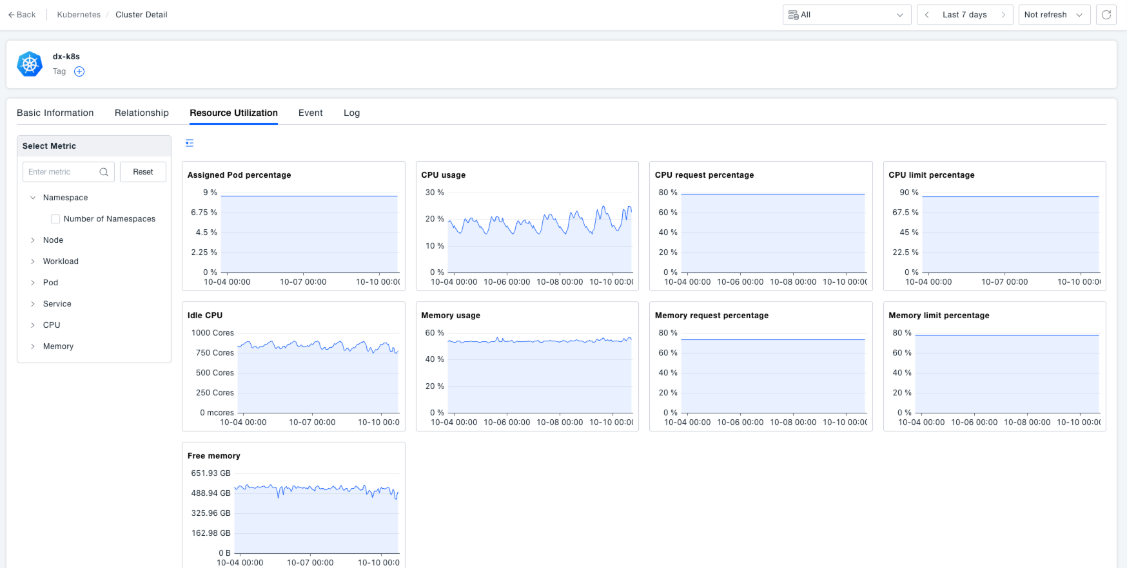Open the Event tab
This screenshot has height=568, width=1127.
310,113
